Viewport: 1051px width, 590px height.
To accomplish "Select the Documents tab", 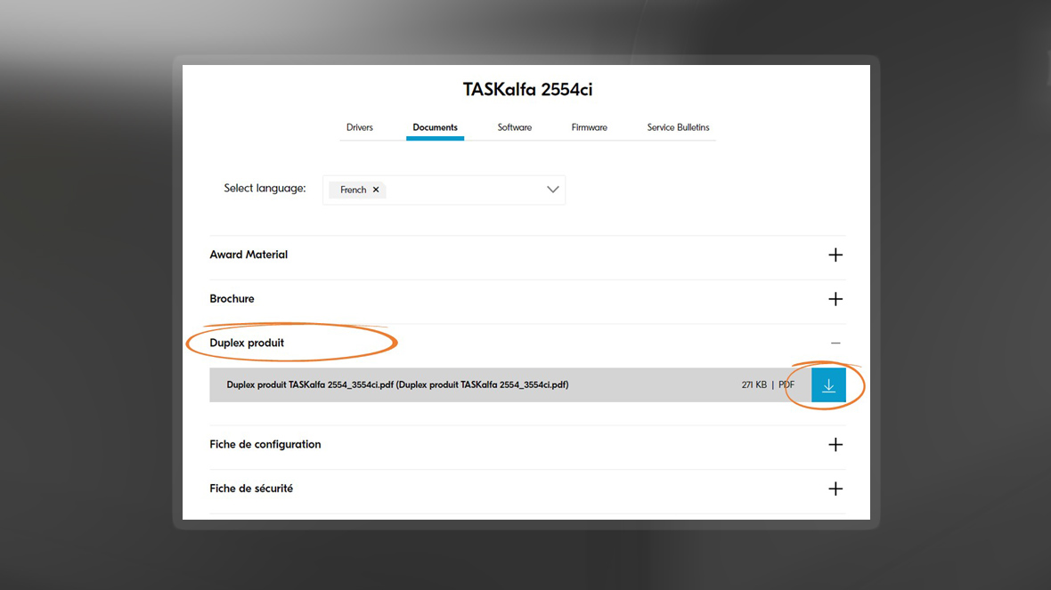I will click(x=435, y=127).
